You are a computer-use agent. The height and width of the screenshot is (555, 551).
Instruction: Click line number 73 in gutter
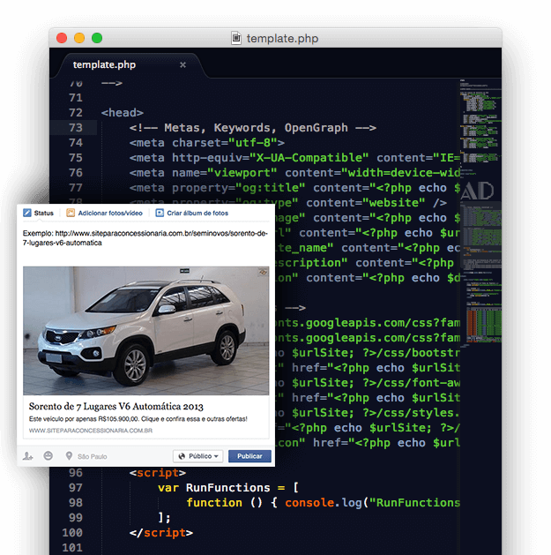coord(76,127)
